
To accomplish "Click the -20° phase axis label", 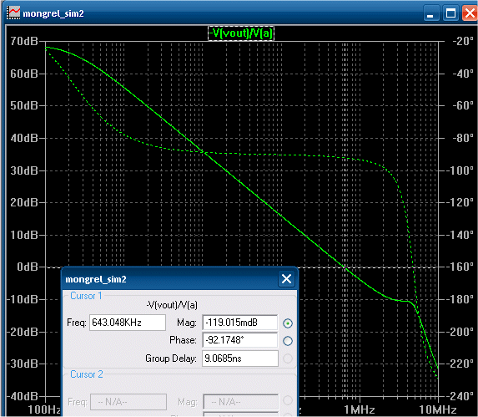I will 463,41.
